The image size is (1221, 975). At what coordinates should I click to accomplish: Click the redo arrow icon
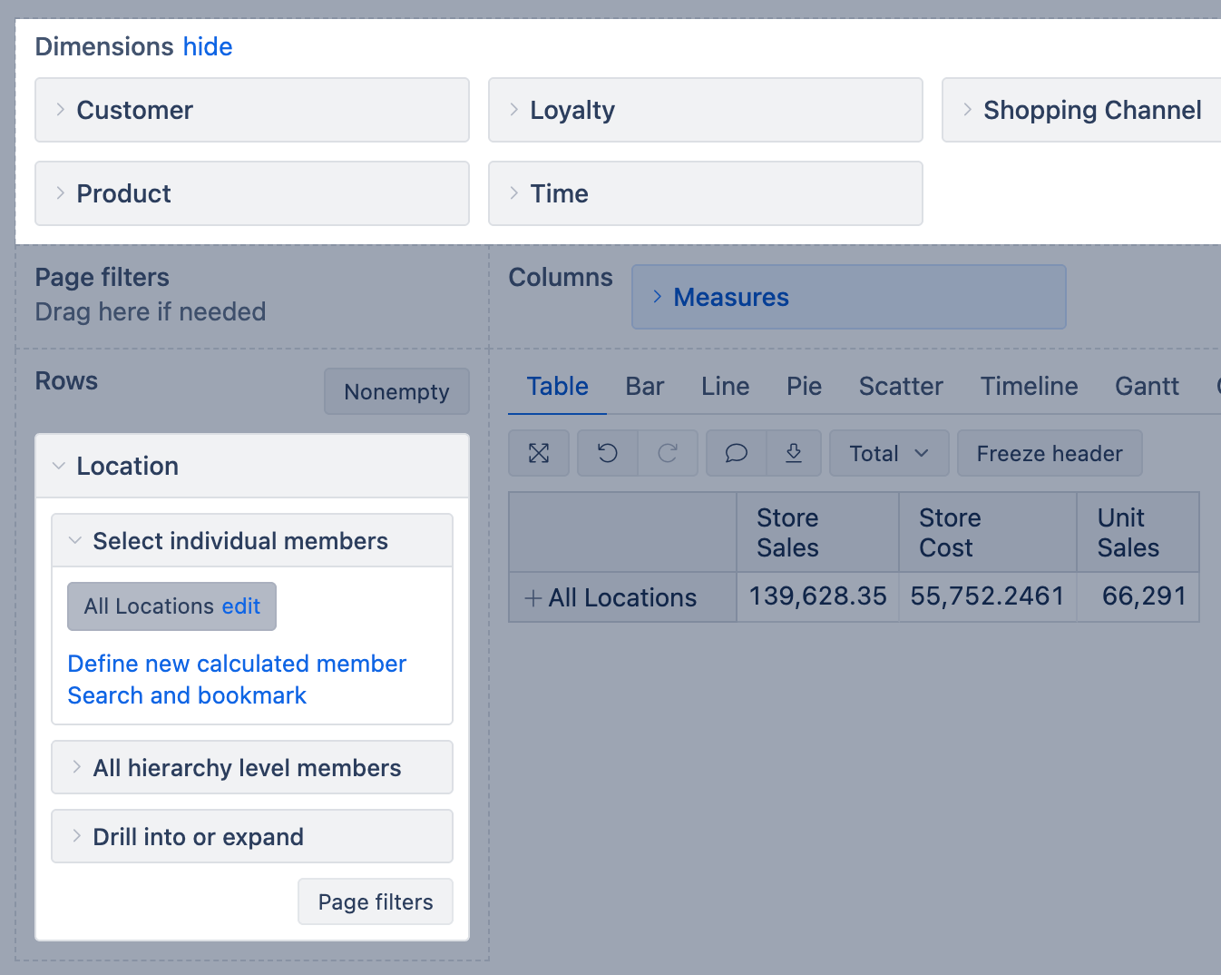click(668, 453)
